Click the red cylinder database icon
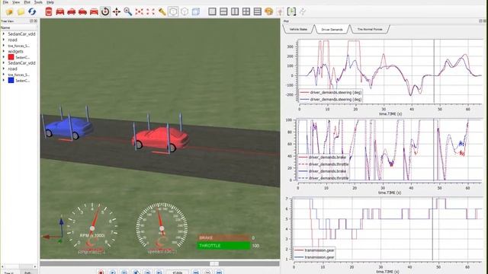 pyautogui.click(x=49, y=12)
